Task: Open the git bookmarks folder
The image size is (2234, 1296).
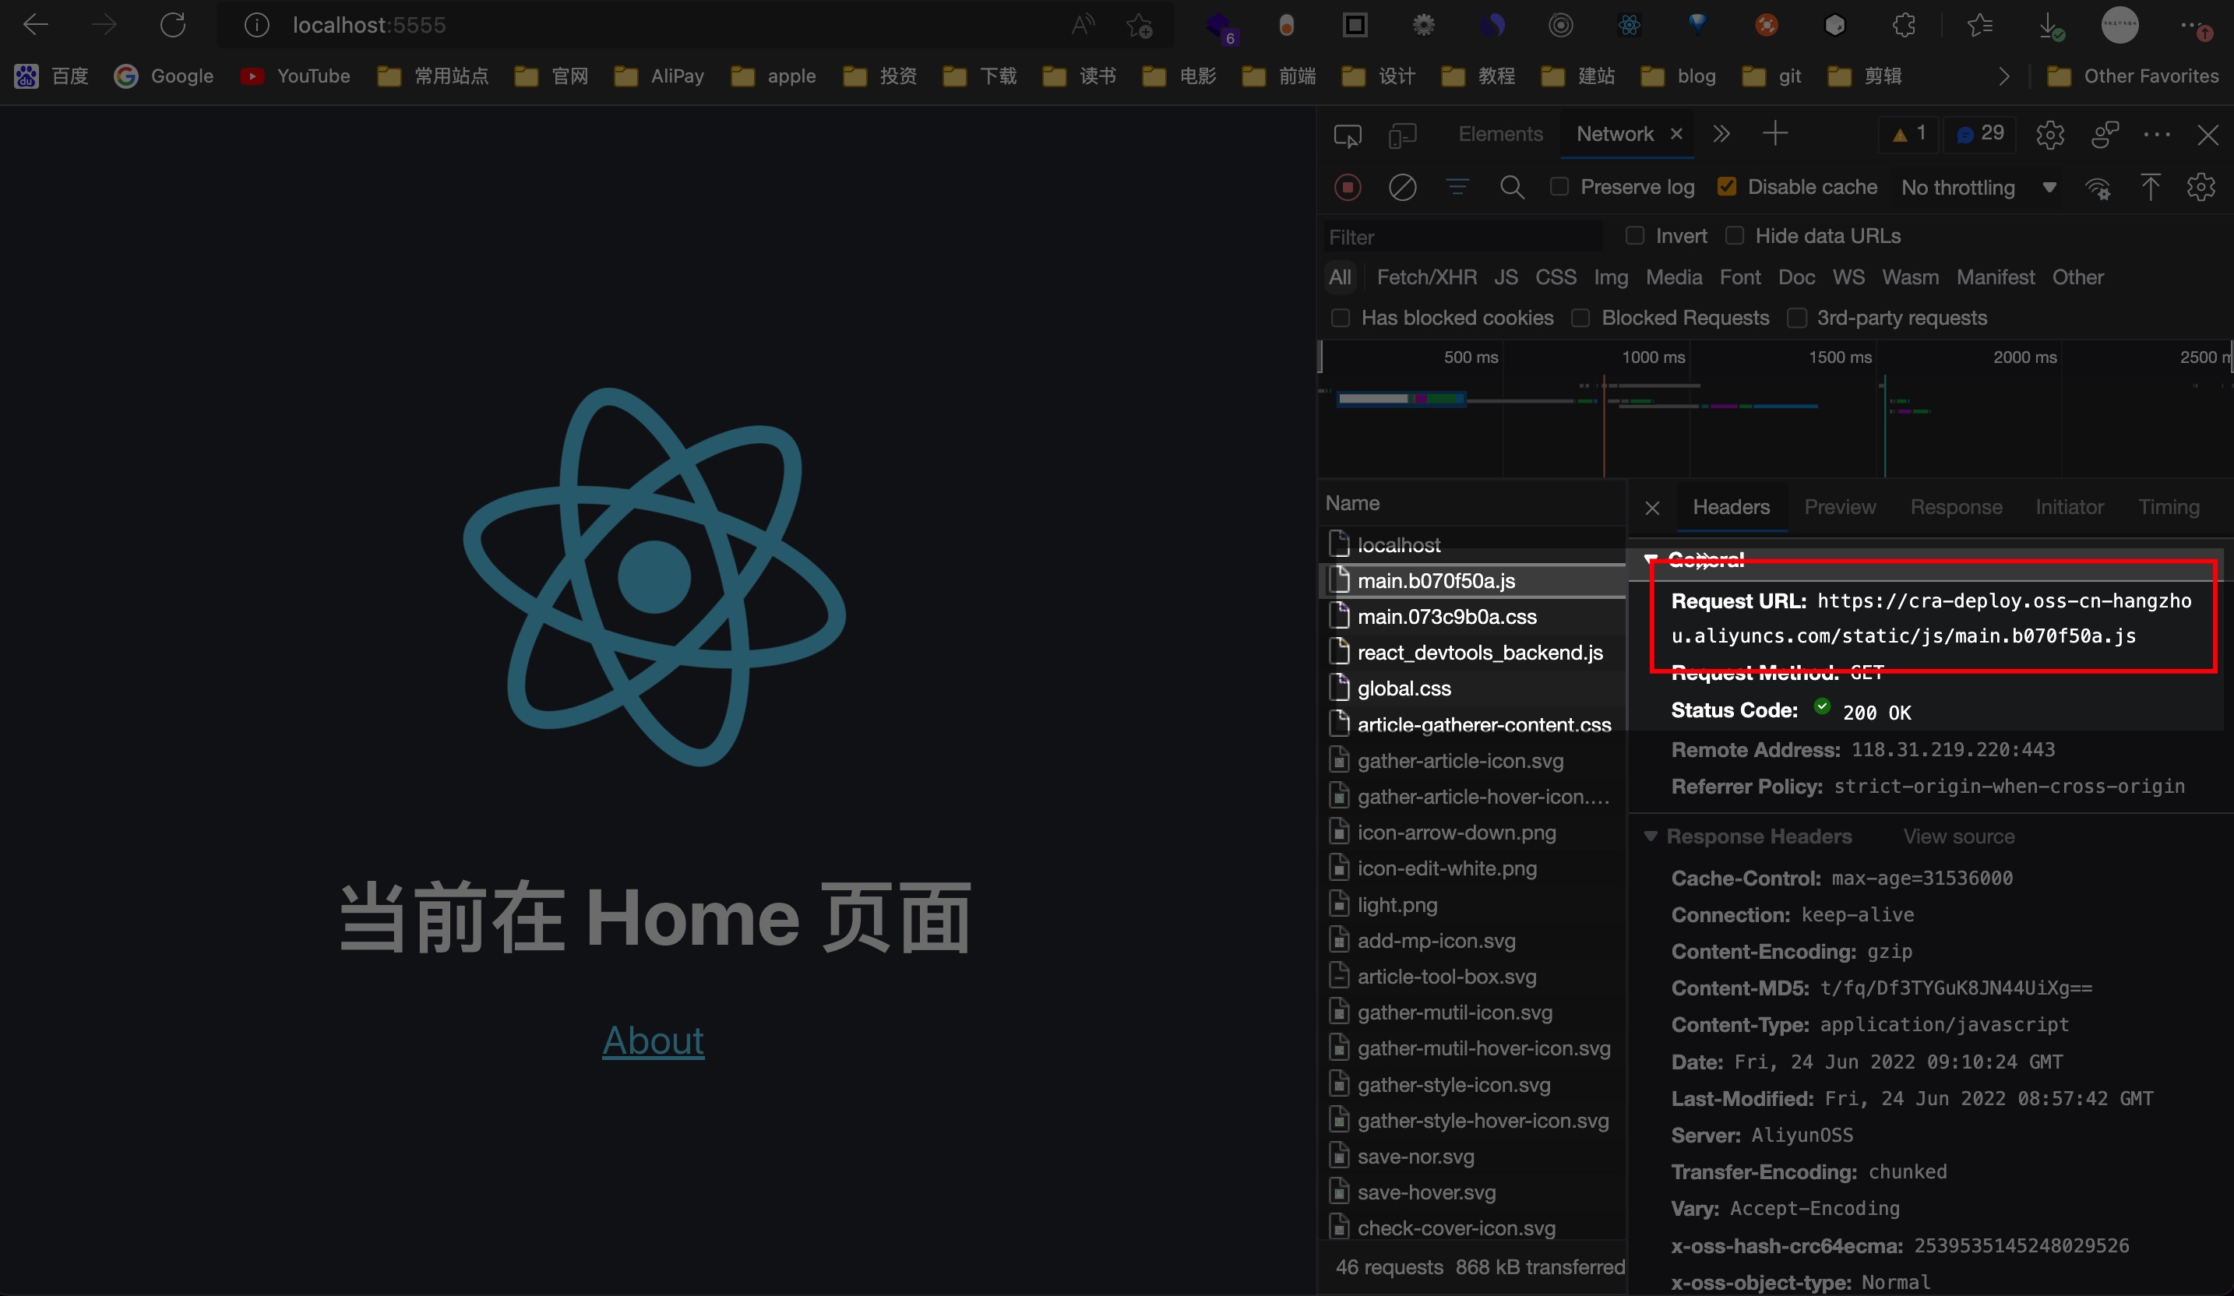Action: pos(1772,76)
